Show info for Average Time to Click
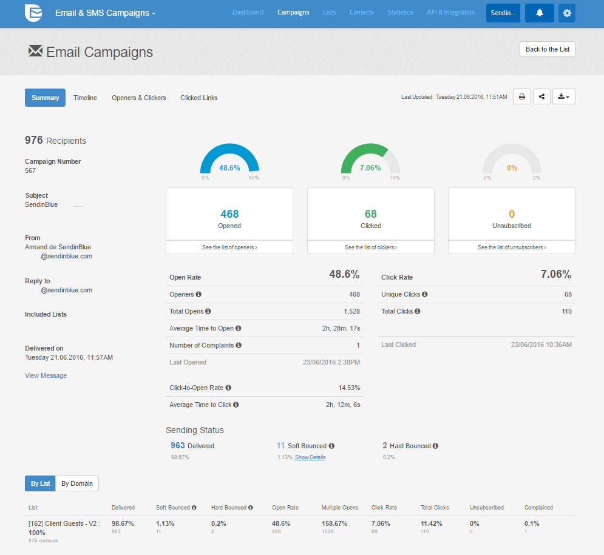This screenshot has width=604, height=555. [x=236, y=405]
